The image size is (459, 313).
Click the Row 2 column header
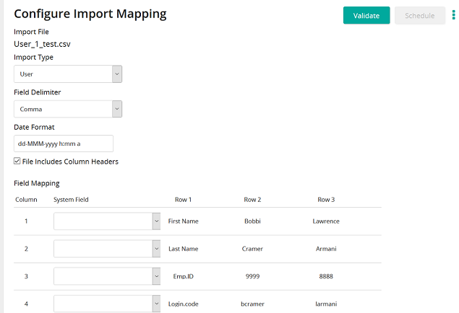pyautogui.click(x=252, y=200)
